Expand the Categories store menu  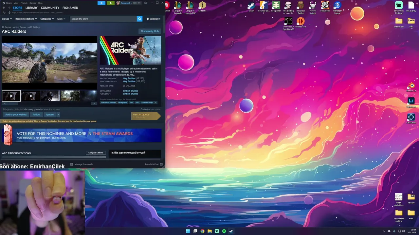click(47, 19)
